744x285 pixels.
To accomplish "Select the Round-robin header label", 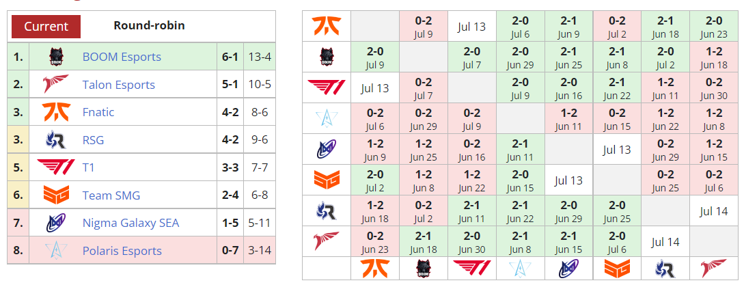I will click(149, 26).
